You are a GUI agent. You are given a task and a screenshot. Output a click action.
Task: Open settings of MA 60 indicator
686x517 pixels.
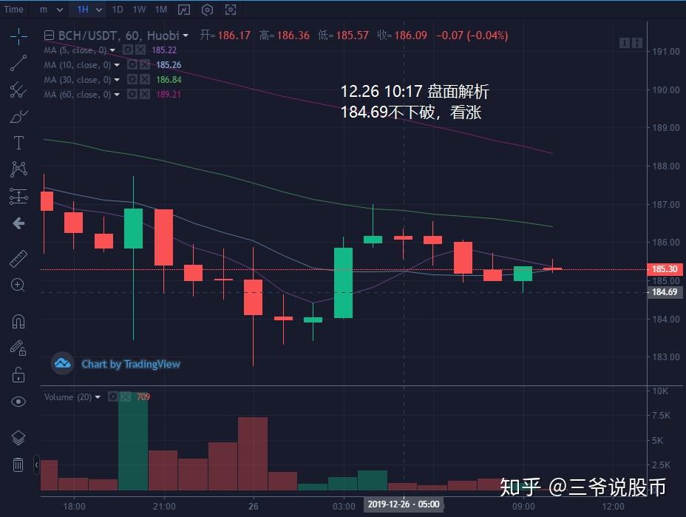[132, 94]
